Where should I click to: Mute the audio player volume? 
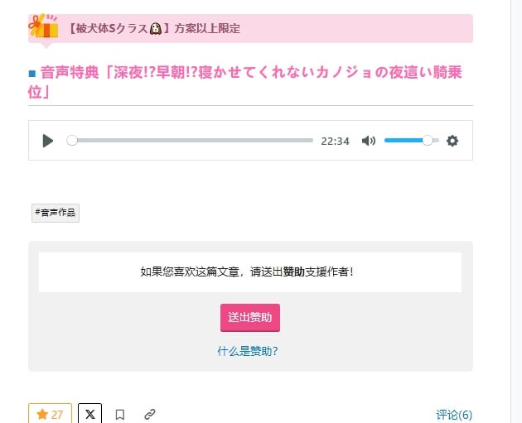[x=369, y=141]
